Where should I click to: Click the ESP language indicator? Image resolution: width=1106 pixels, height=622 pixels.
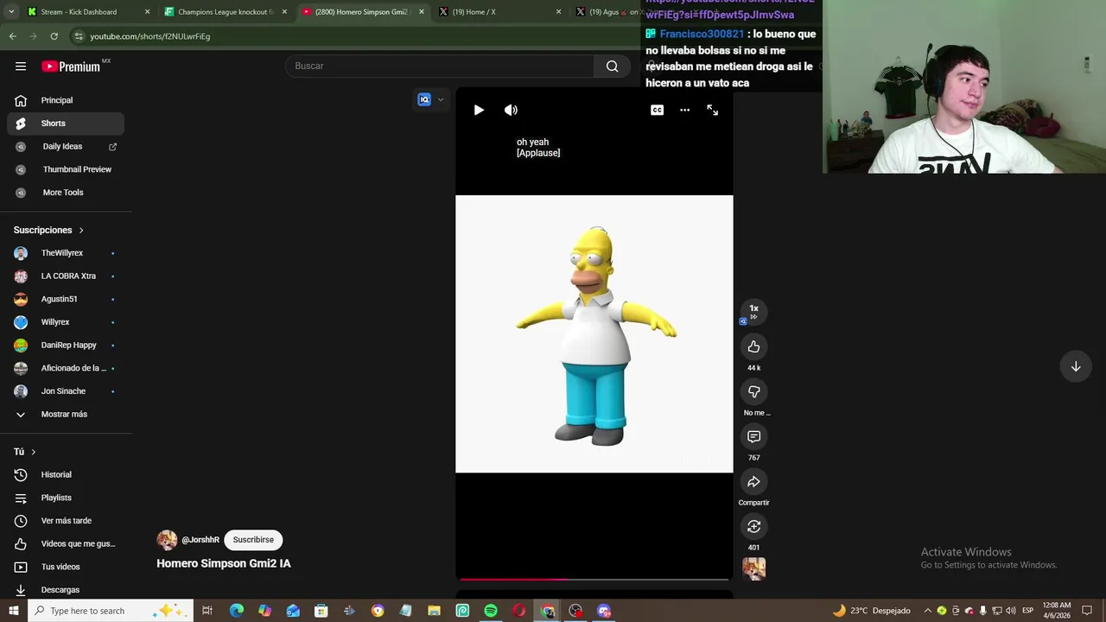click(x=1027, y=611)
